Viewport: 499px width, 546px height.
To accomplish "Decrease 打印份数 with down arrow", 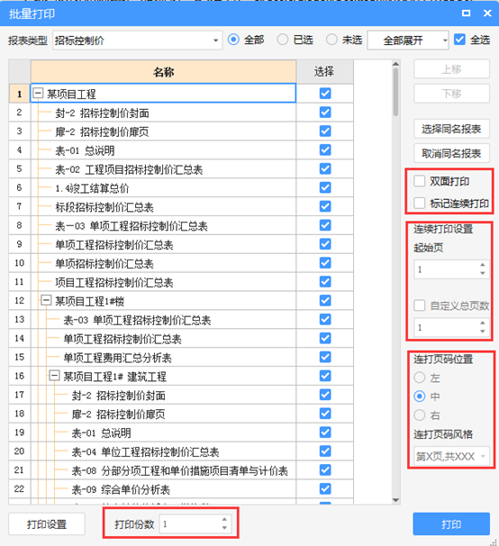I will pos(224,528).
